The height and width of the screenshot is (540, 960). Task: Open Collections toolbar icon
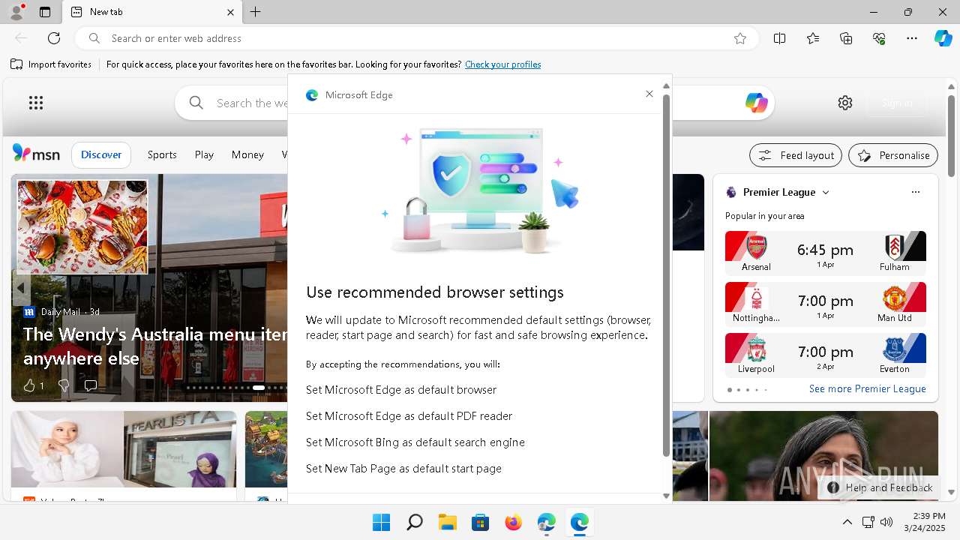(x=846, y=38)
